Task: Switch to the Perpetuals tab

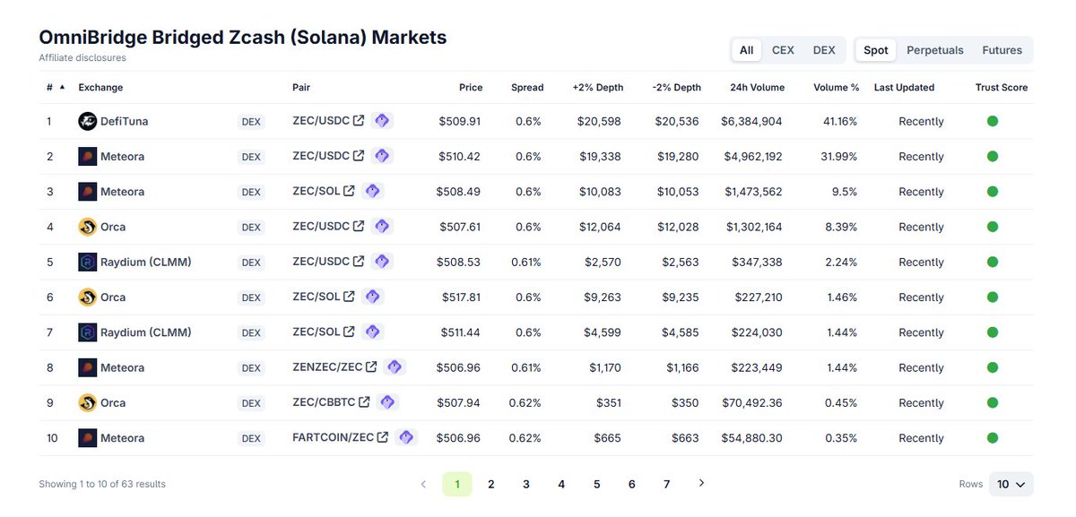Action: tap(934, 50)
